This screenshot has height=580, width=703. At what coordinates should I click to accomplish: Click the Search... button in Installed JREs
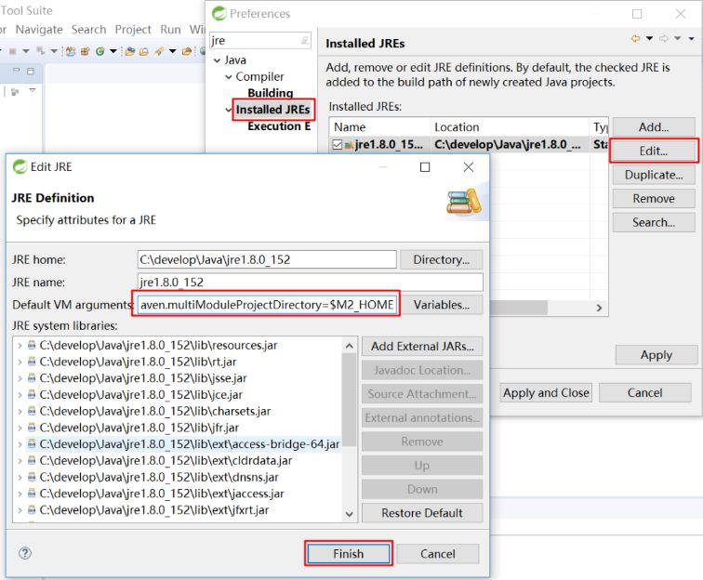tap(654, 222)
